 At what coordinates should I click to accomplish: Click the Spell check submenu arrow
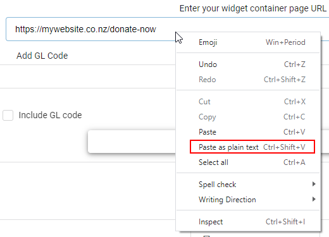[314, 184]
